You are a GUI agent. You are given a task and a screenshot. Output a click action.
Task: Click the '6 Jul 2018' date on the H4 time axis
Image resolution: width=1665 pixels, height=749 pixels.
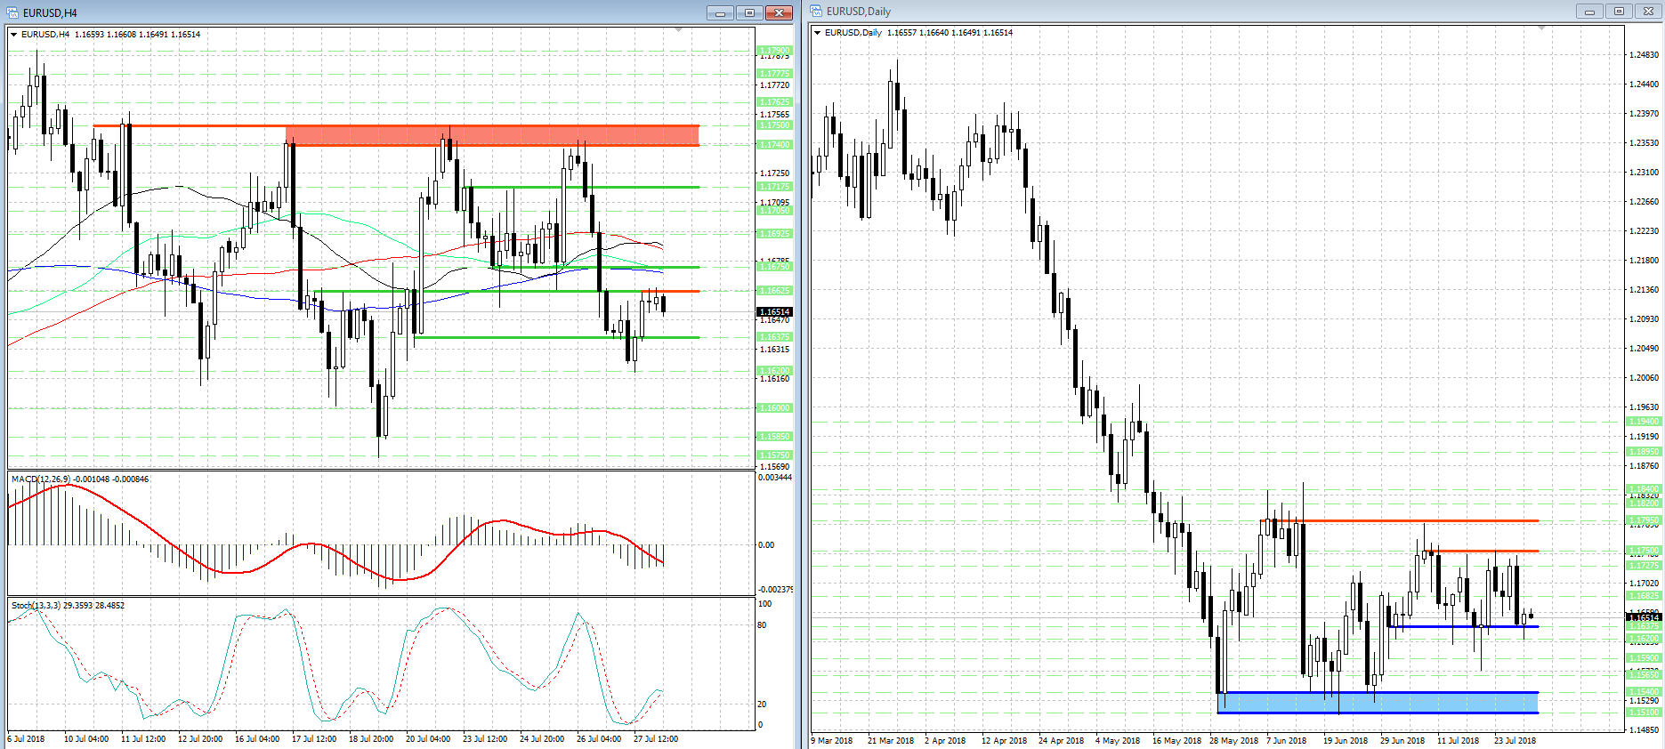[x=26, y=739]
